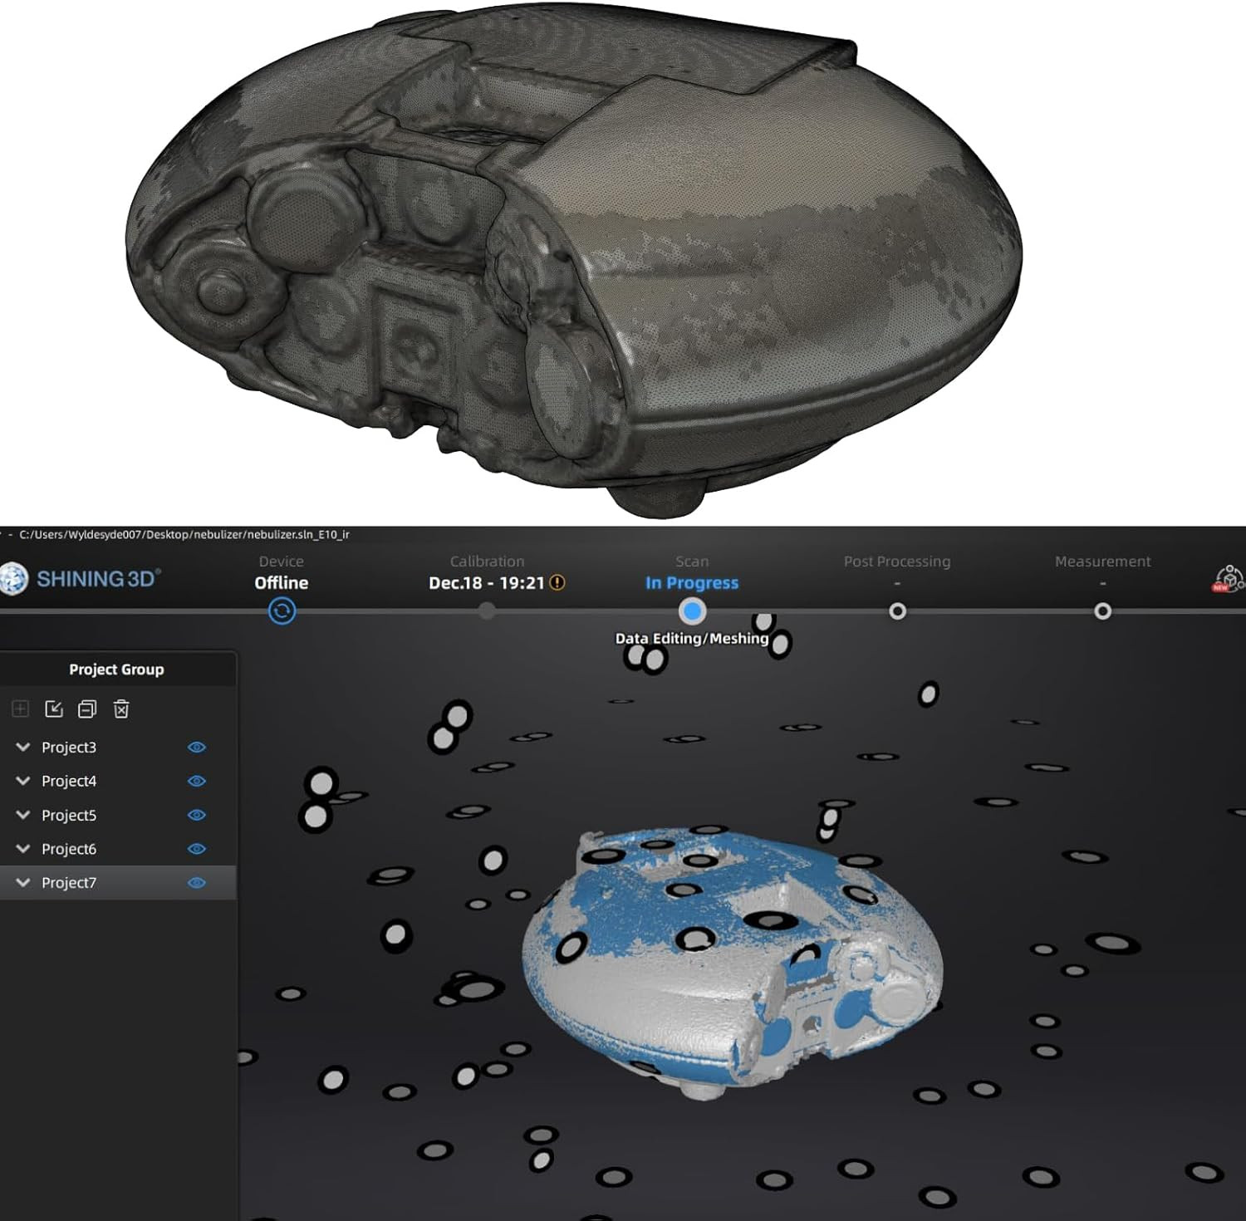This screenshot has height=1221, width=1246.
Task: Expand the selected Project7 chevron
Action: [x=23, y=883]
